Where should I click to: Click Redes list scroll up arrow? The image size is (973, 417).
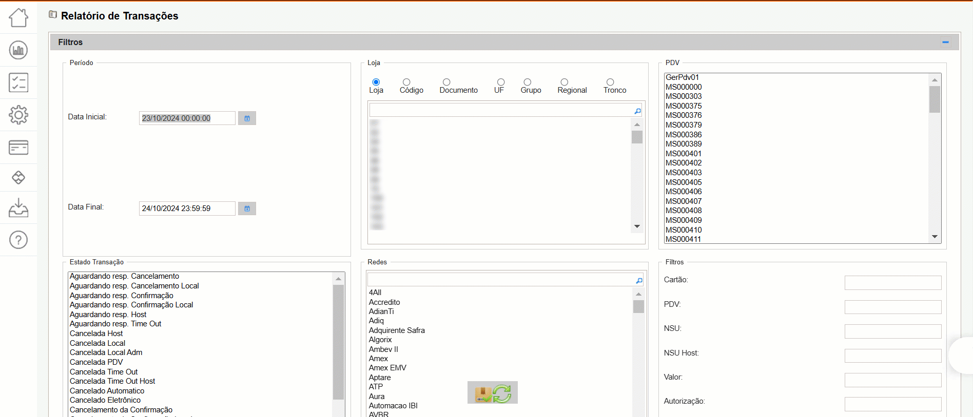click(x=638, y=294)
